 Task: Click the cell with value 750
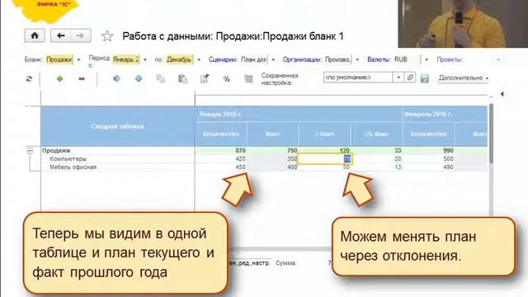[272, 150]
